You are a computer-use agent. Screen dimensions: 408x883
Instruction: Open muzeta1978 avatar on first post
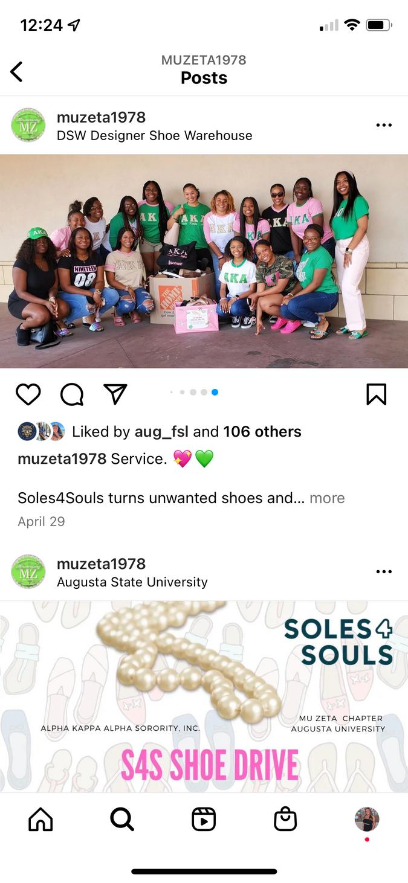[28, 125]
